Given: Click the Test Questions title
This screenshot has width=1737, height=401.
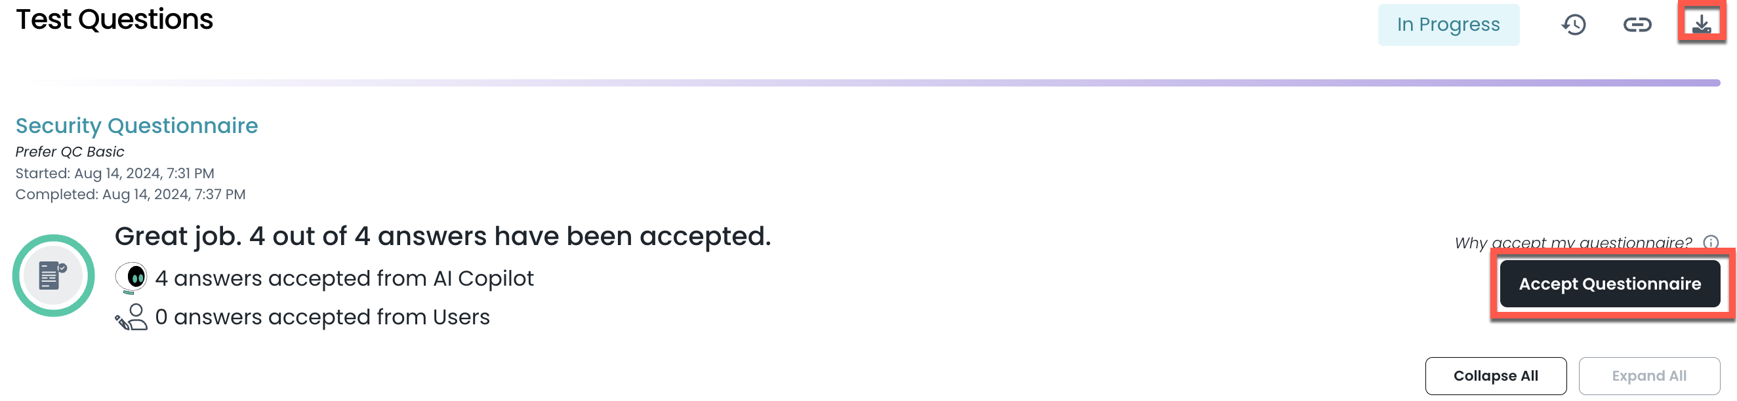Looking at the screenshot, I should pyautogui.click(x=114, y=20).
